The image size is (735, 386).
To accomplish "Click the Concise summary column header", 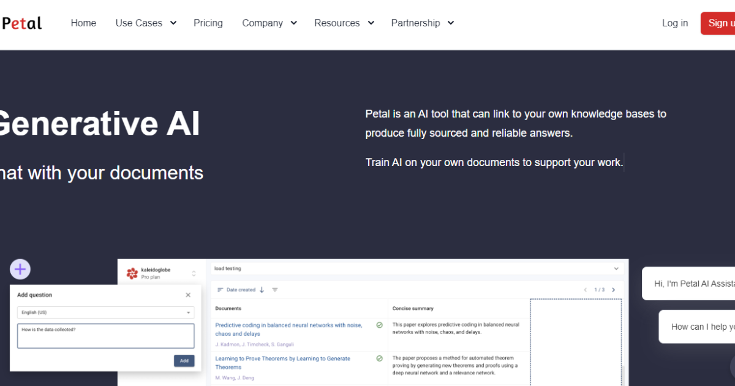I will point(413,308).
